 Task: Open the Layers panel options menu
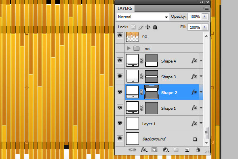coord(206,8)
